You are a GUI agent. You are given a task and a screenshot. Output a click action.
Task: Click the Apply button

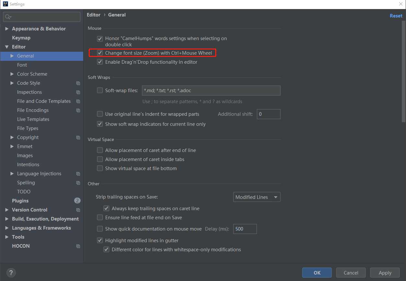click(385, 273)
